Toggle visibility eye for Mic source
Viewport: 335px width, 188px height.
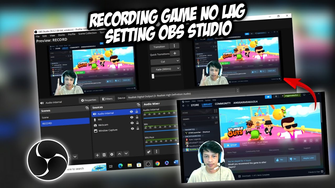coord(132,117)
